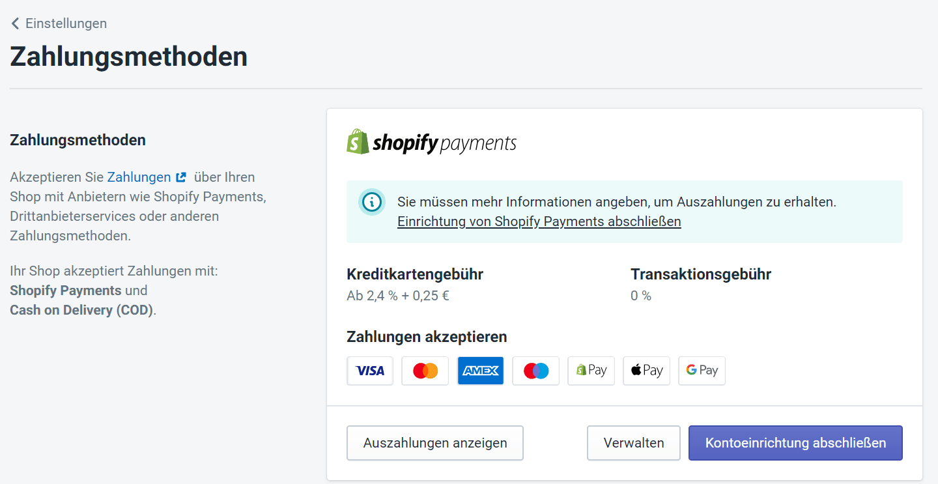
Task: Click the info icon in banner
Action: point(371,202)
